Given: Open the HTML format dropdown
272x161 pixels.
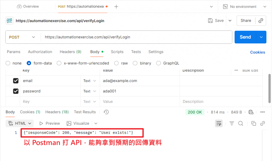Looking at the screenshot, I should pos(20,123).
